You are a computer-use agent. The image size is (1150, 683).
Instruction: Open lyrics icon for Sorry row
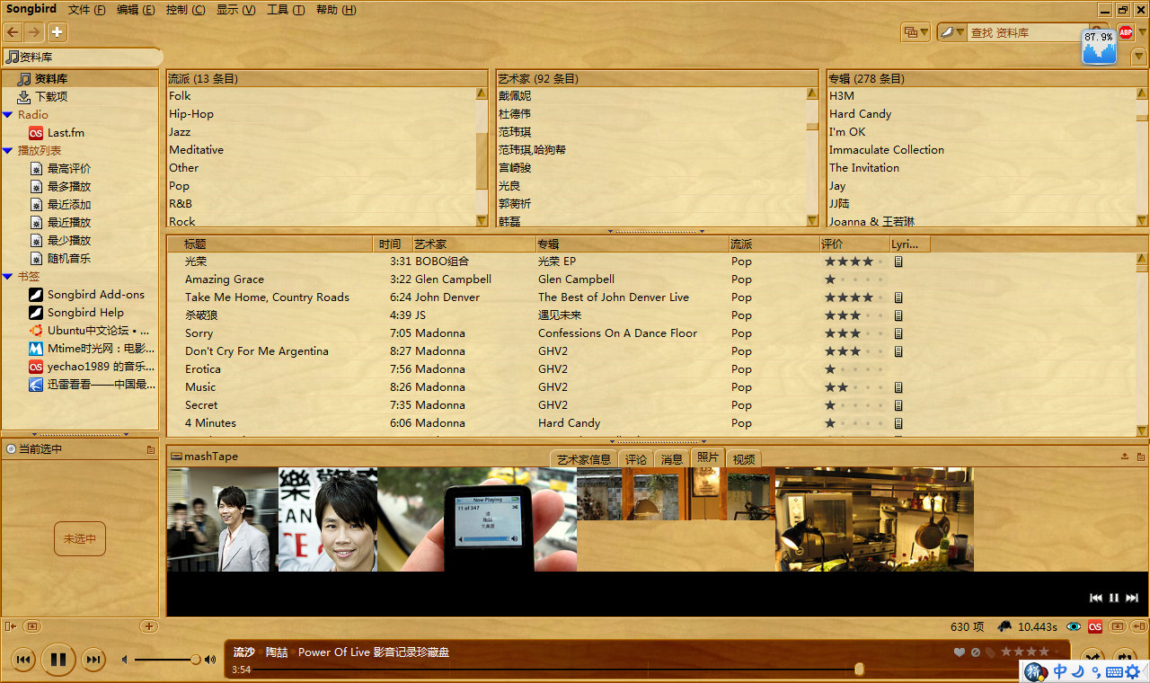point(898,333)
